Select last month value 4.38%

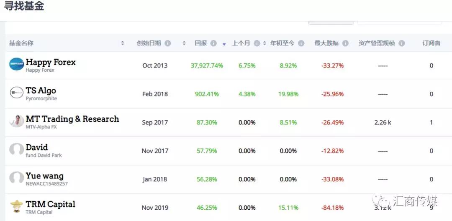(247, 94)
